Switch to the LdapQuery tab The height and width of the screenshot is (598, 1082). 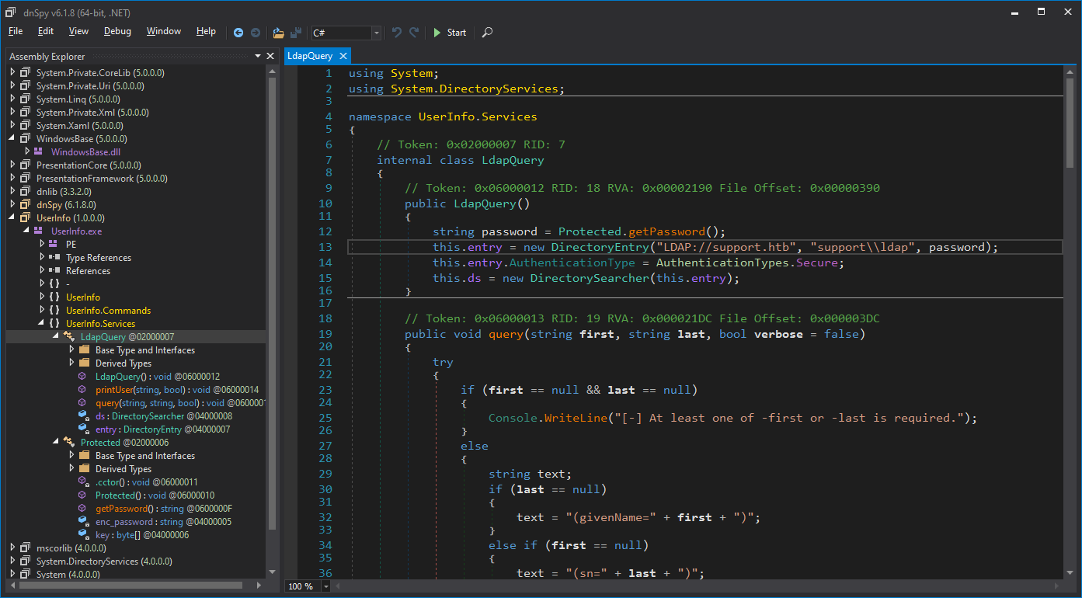point(310,56)
